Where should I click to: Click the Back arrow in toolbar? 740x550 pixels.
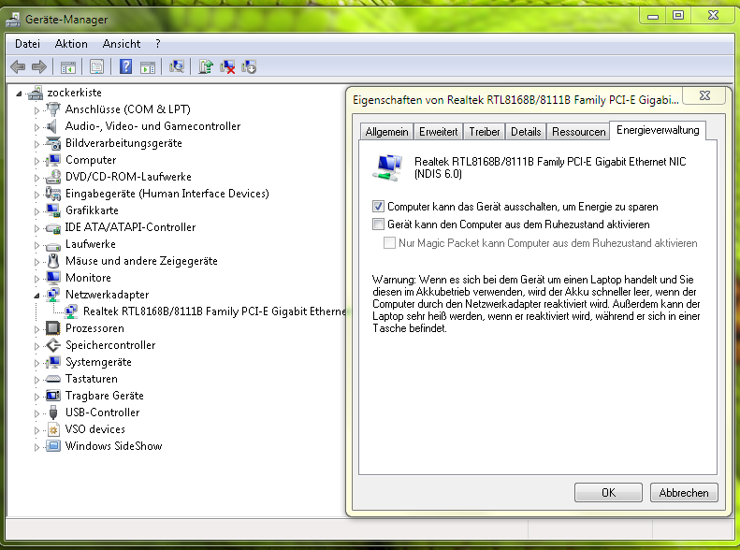point(18,67)
